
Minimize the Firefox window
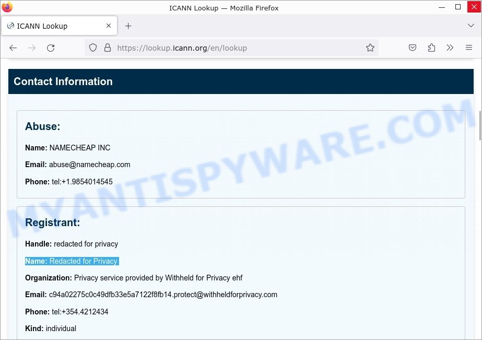442,7
